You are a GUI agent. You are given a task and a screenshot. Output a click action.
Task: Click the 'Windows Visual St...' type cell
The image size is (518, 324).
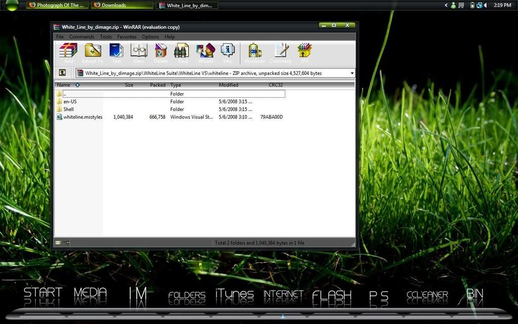click(x=192, y=117)
